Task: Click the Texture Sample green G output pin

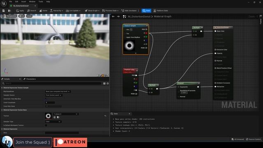Action: (x=146, y=37)
